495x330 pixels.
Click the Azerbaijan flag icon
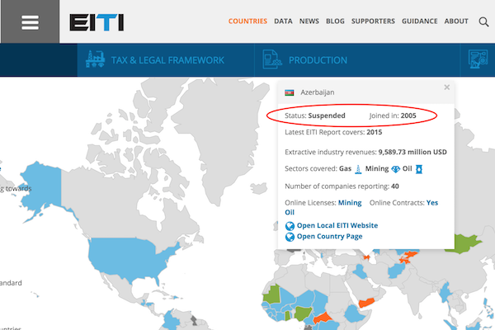[x=290, y=92]
